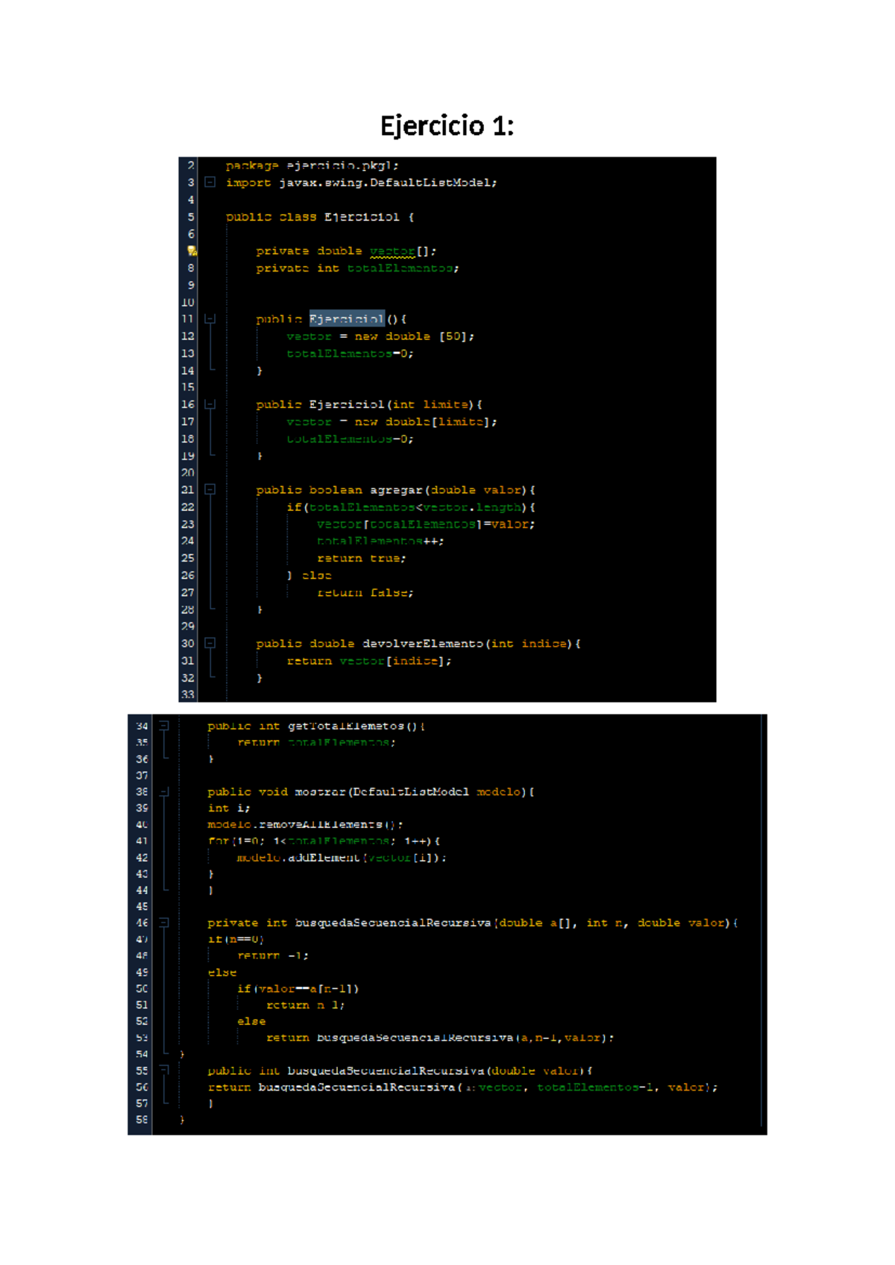Collapse the import statement fold on line 3

pyautogui.click(x=210, y=182)
